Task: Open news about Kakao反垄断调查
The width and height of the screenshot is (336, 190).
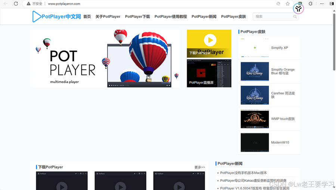Action: click(253, 181)
